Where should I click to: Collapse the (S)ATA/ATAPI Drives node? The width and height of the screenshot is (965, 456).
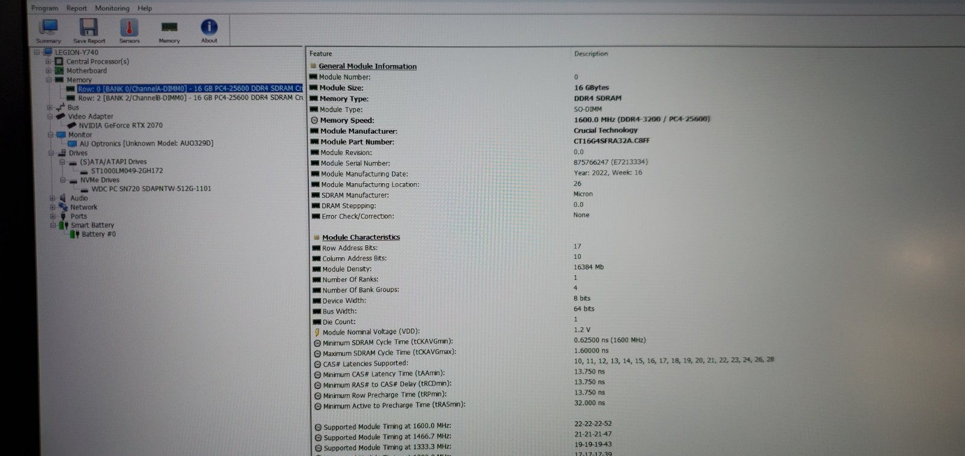click(x=62, y=162)
